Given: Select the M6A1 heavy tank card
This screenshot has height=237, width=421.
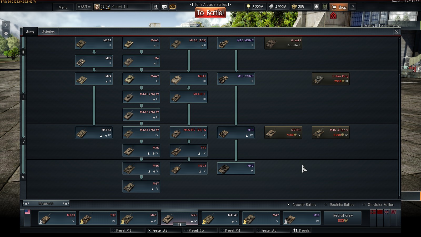Looking at the screenshot, I should (x=189, y=79).
